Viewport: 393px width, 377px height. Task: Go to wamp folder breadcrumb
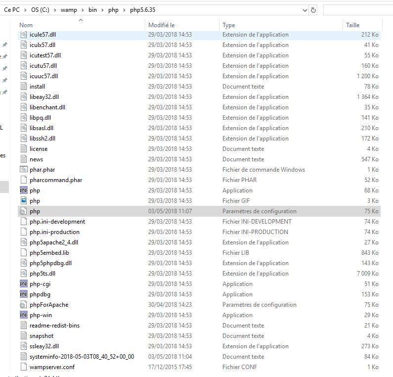(x=69, y=10)
